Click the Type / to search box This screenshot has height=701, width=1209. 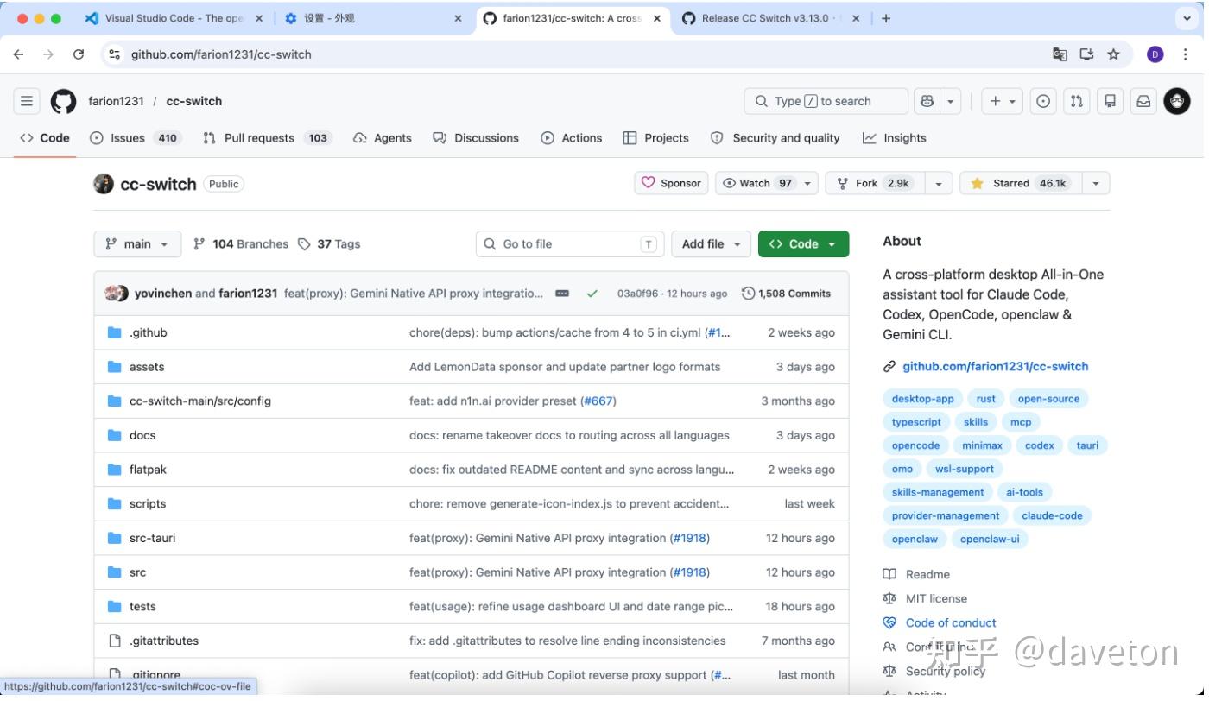point(826,101)
